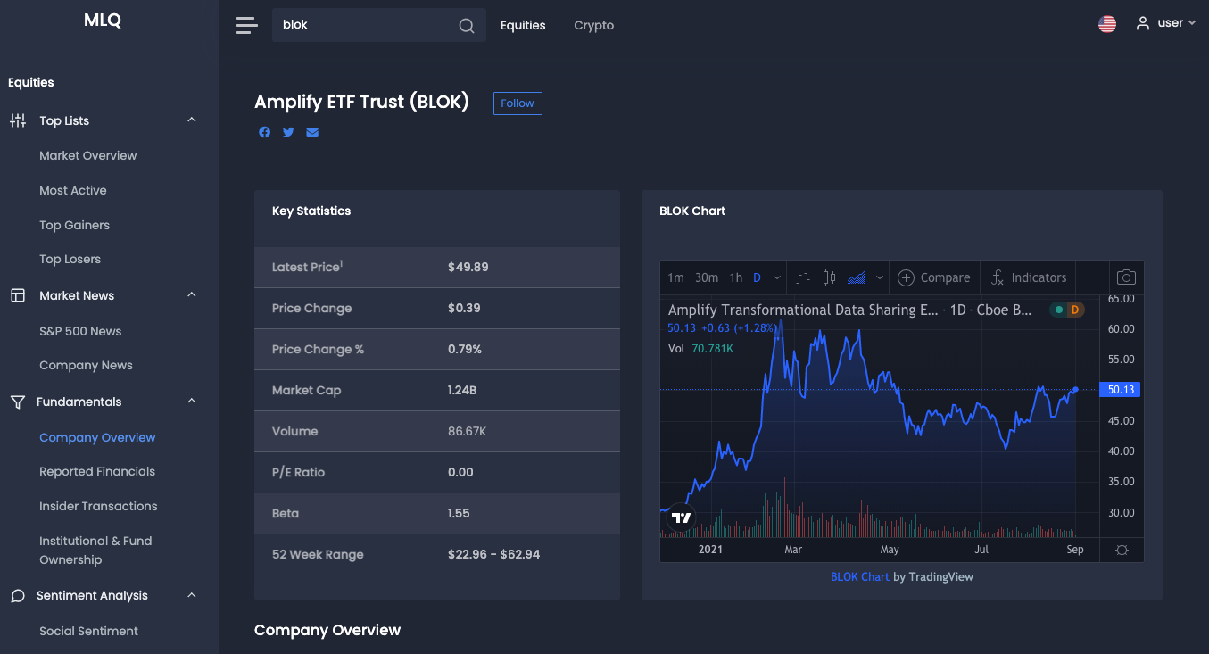The width and height of the screenshot is (1209, 654).
Task: Open the US flag language selector
Action: tap(1107, 24)
